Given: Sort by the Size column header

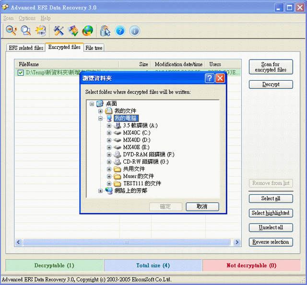Looking at the screenshot, I should pos(135,64).
